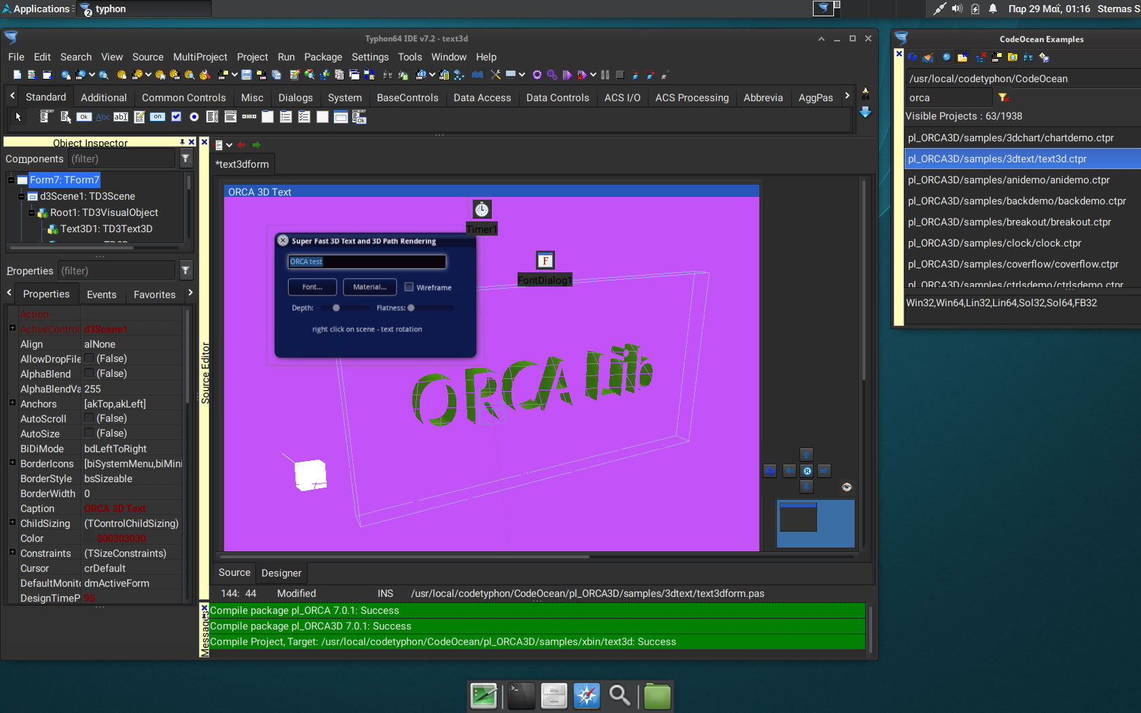1141x713 pixels.
Task: Clear the orca filter with funnel icon
Action: pos(1003,98)
